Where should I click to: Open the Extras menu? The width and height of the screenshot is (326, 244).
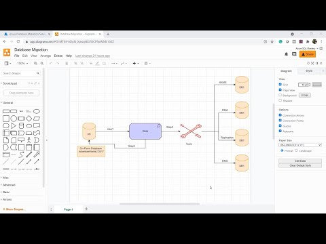[58, 56]
